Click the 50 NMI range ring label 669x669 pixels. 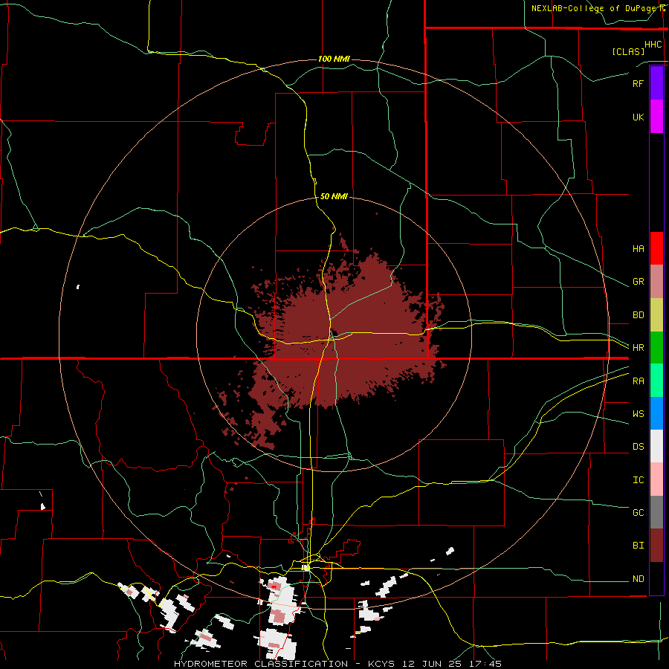334,197
